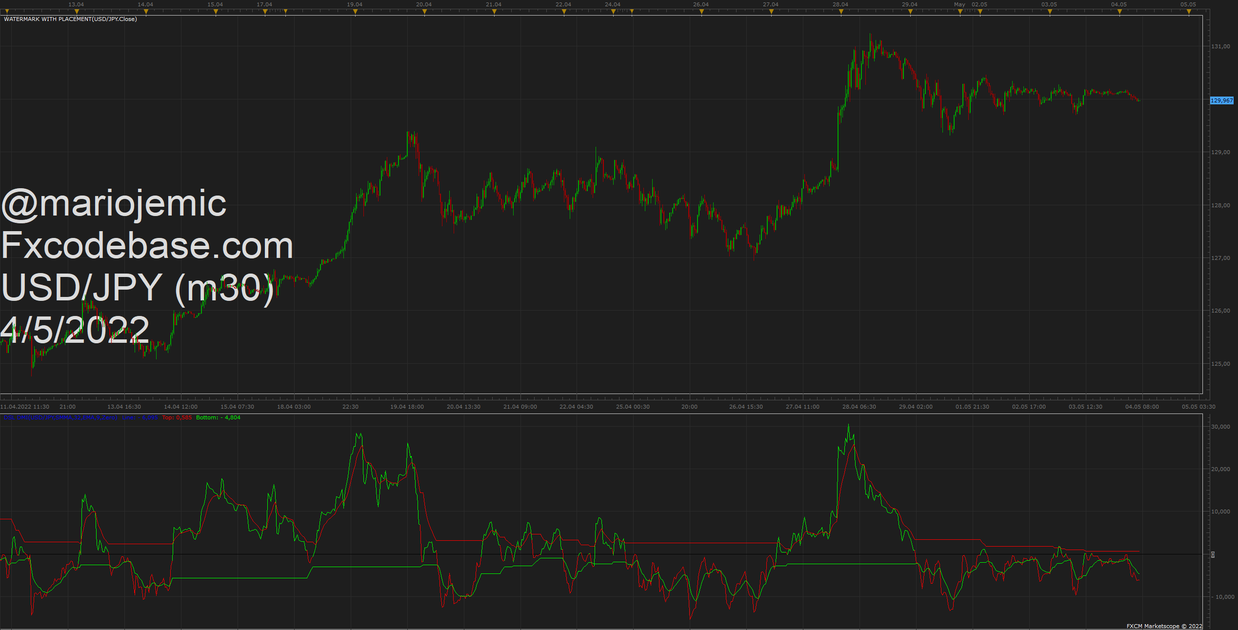Click the 11.04.2022 11:30 time label
This screenshot has height=630, width=1238.
25,407
